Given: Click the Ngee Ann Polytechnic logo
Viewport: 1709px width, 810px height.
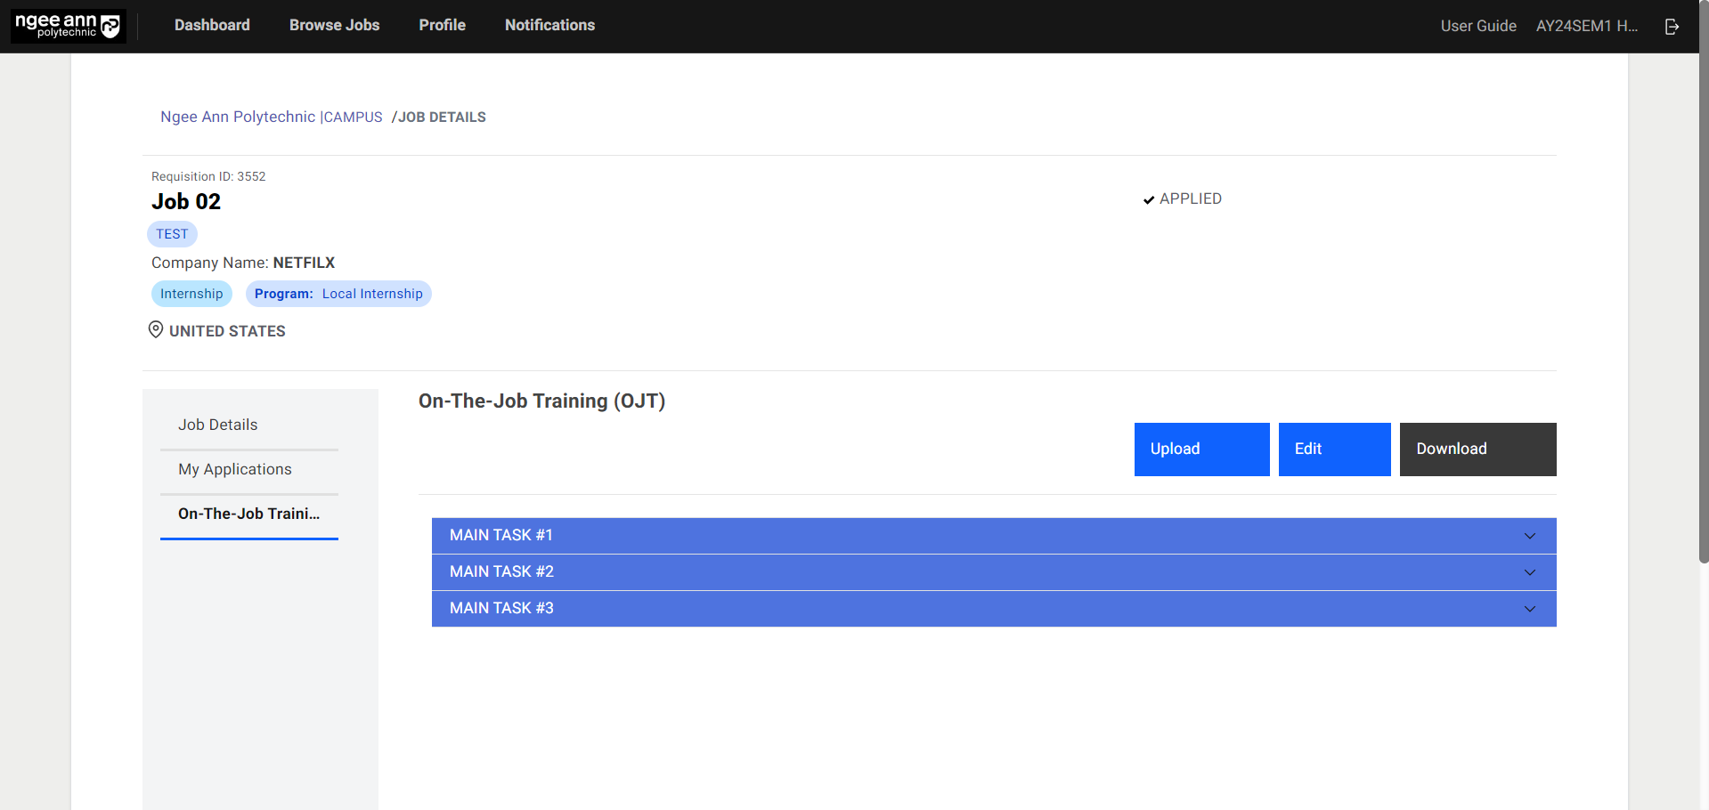Looking at the screenshot, I should (68, 26).
